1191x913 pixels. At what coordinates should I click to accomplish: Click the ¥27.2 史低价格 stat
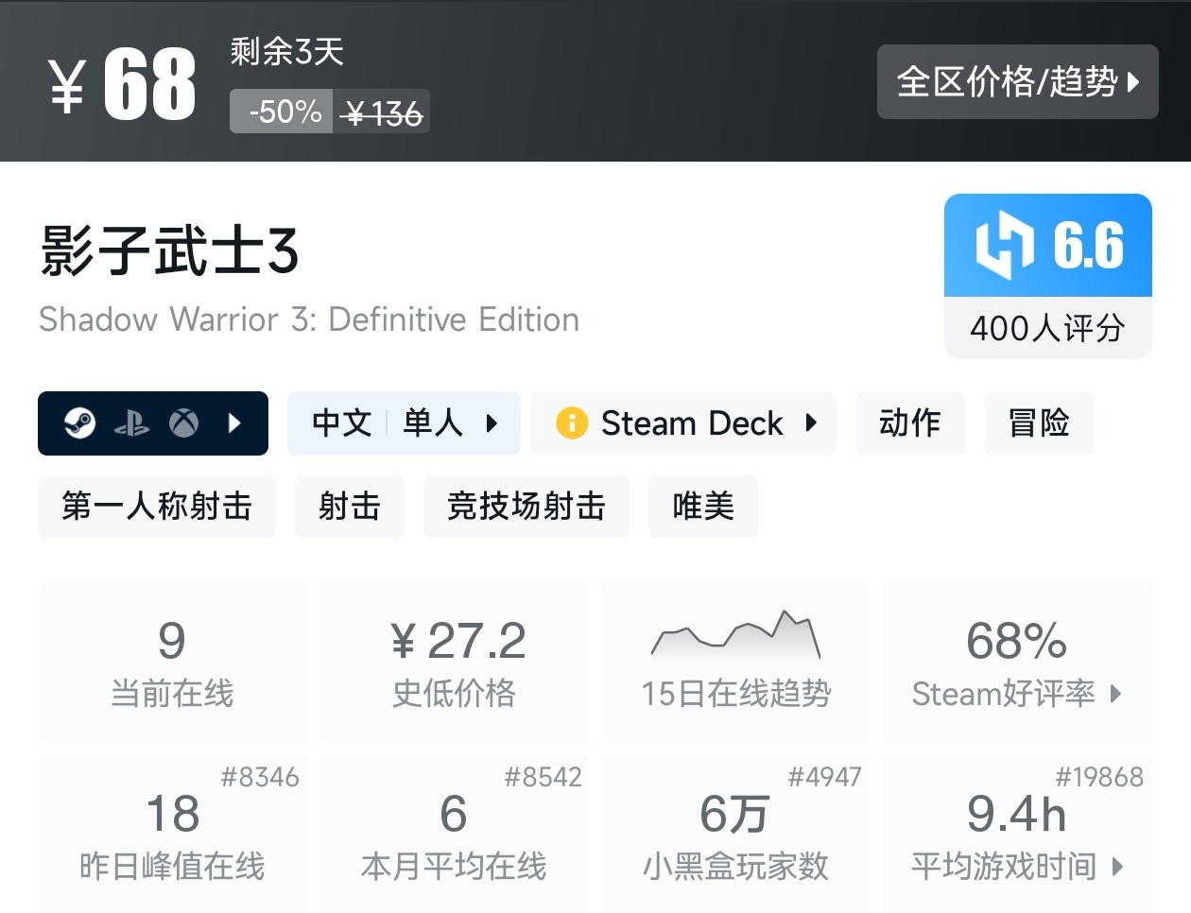454,662
